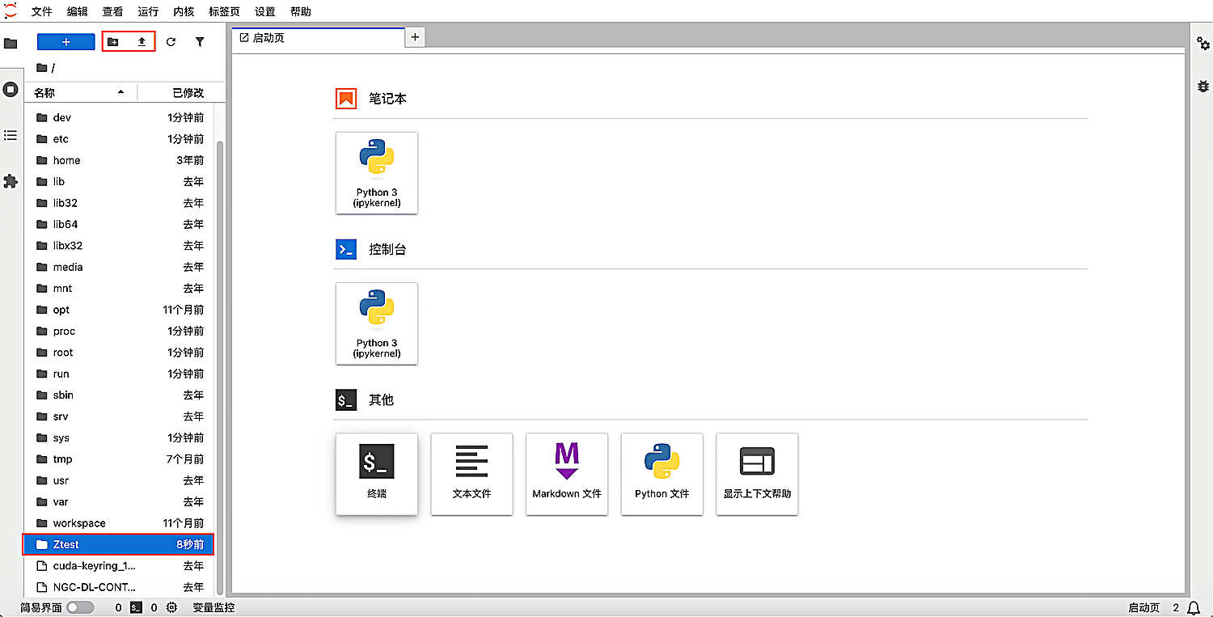Open the property inspector gears icon
1213x617 pixels.
click(x=1203, y=44)
